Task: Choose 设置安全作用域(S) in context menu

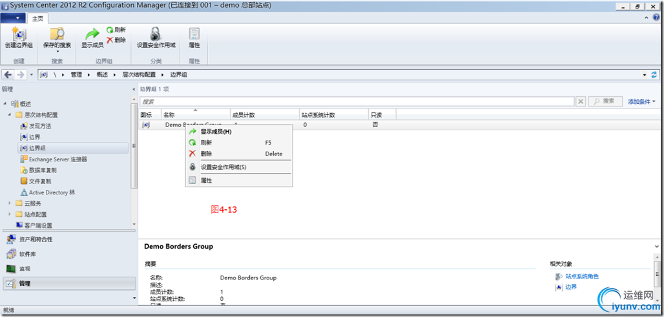Action: 239,167
